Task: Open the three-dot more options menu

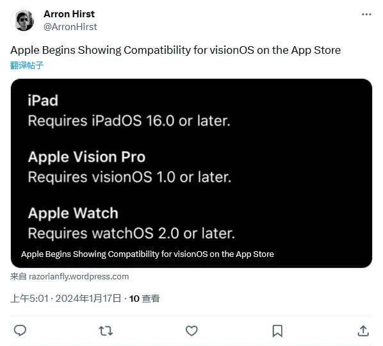Action: click(366, 15)
